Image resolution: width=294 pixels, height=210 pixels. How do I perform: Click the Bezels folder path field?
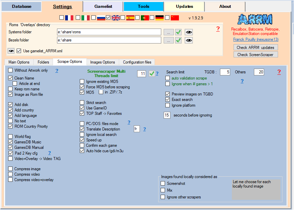tap(109, 40)
